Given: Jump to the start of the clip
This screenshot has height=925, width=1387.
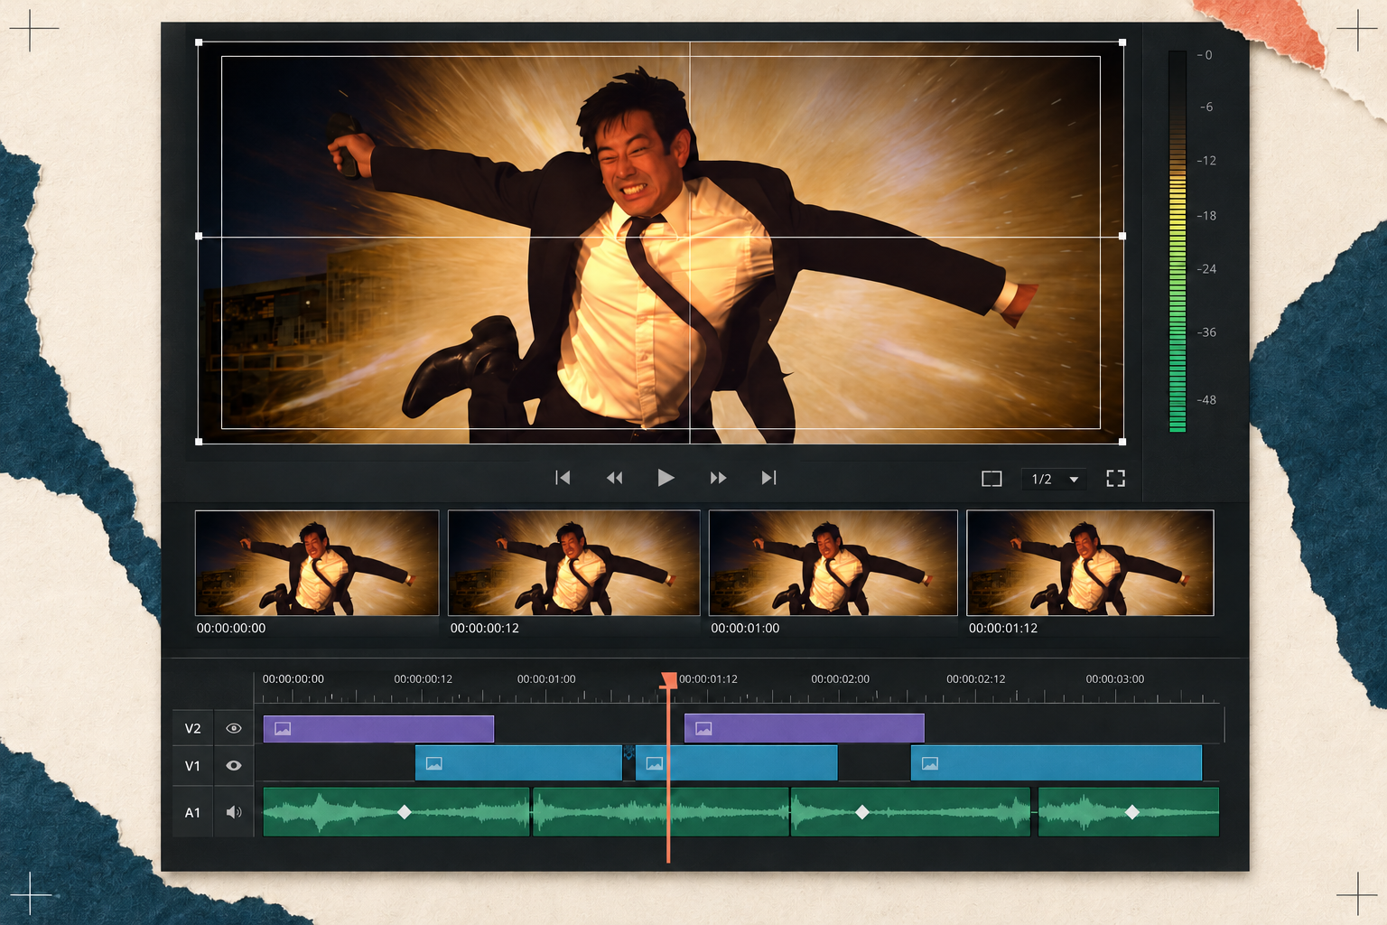Looking at the screenshot, I should pyautogui.click(x=563, y=478).
